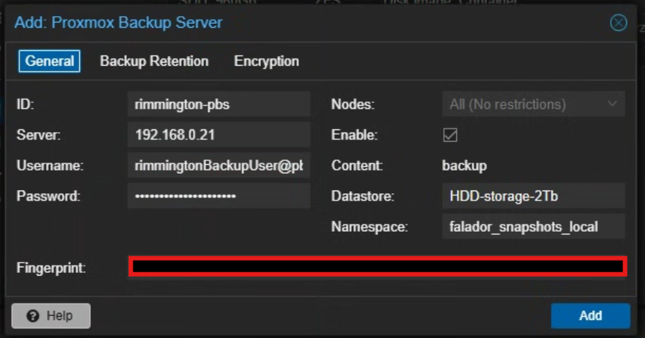Click the 'Fingerprint:' label

click(51, 268)
